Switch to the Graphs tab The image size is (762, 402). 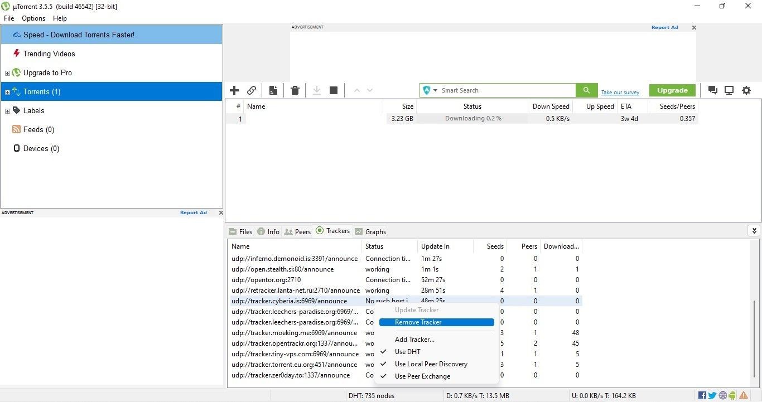point(370,231)
